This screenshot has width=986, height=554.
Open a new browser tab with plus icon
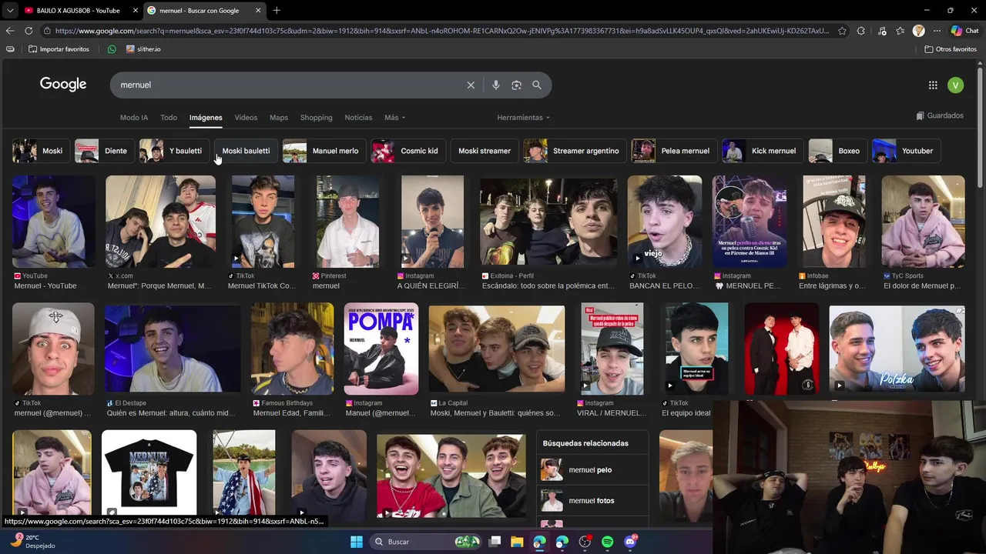pyautogui.click(x=277, y=10)
